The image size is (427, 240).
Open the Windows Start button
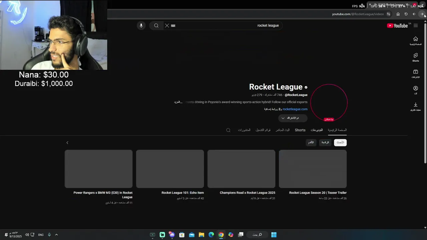pos(274,235)
